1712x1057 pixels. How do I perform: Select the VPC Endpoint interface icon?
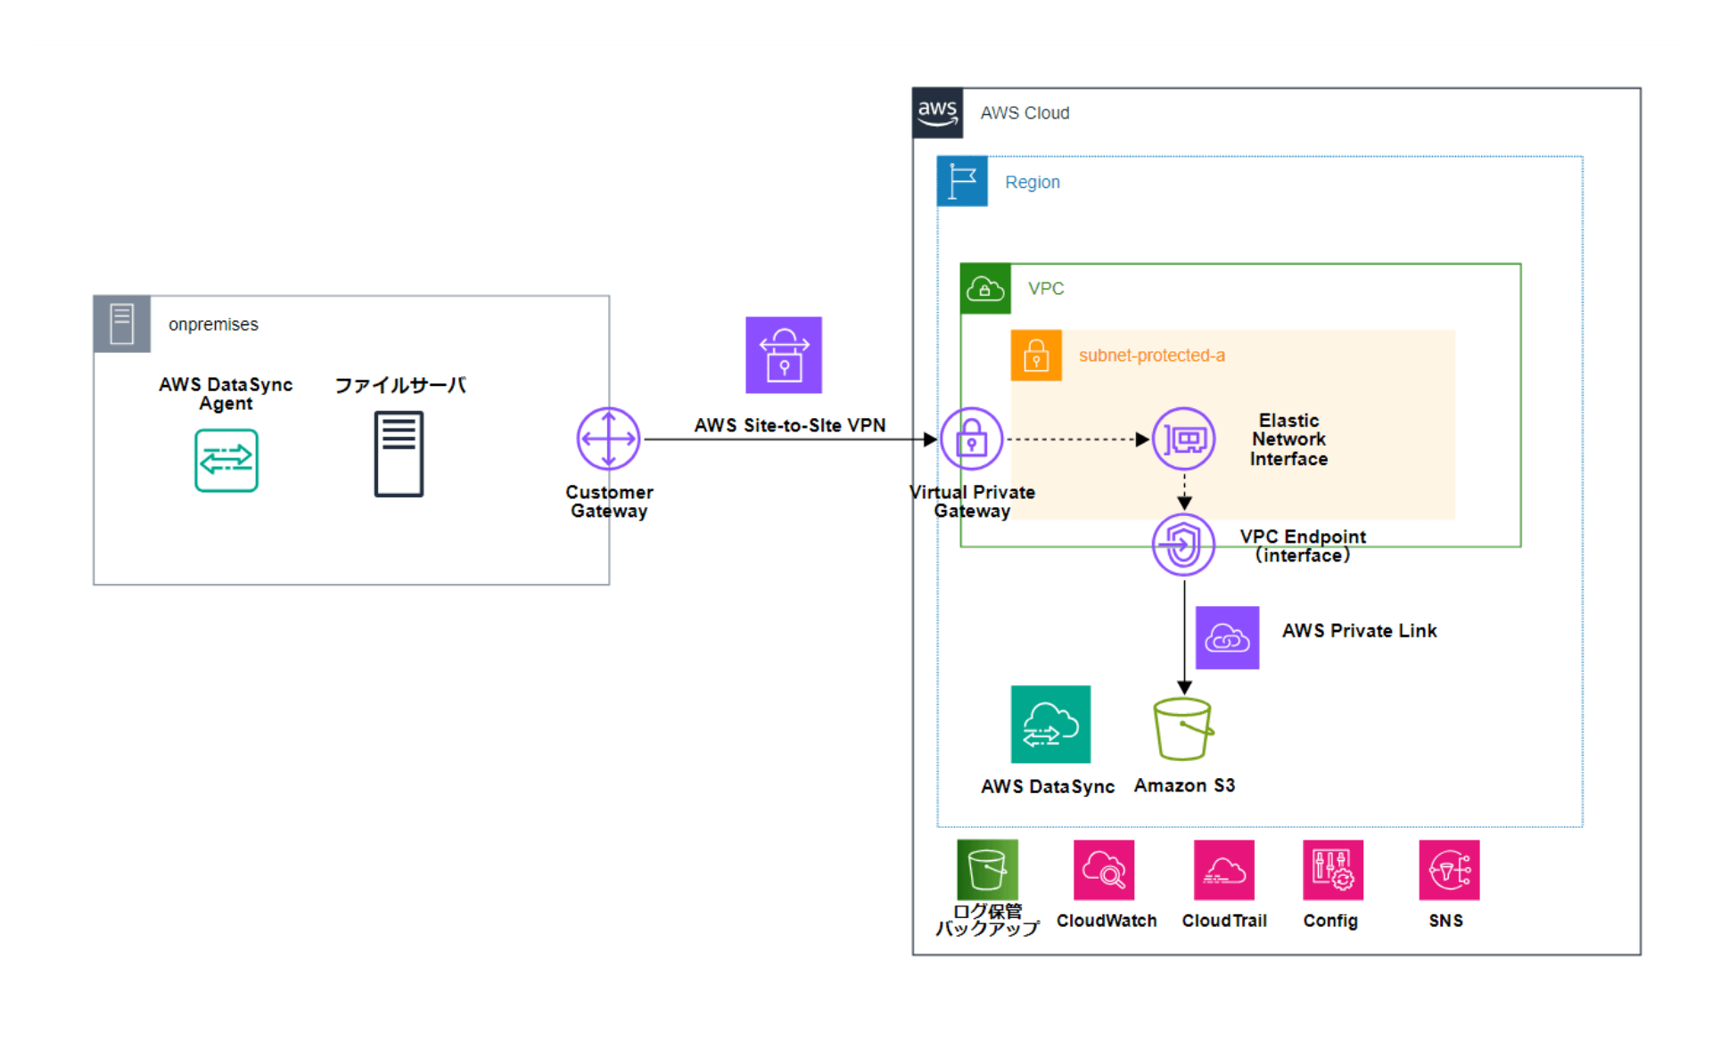click(x=1183, y=545)
